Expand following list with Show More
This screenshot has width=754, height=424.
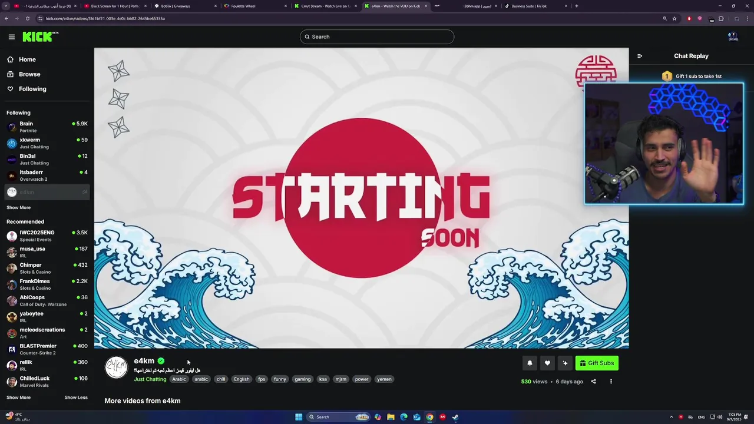click(x=18, y=207)
